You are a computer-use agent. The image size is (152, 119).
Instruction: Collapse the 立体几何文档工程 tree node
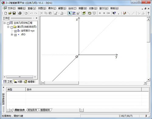click(x=5, y=23)
